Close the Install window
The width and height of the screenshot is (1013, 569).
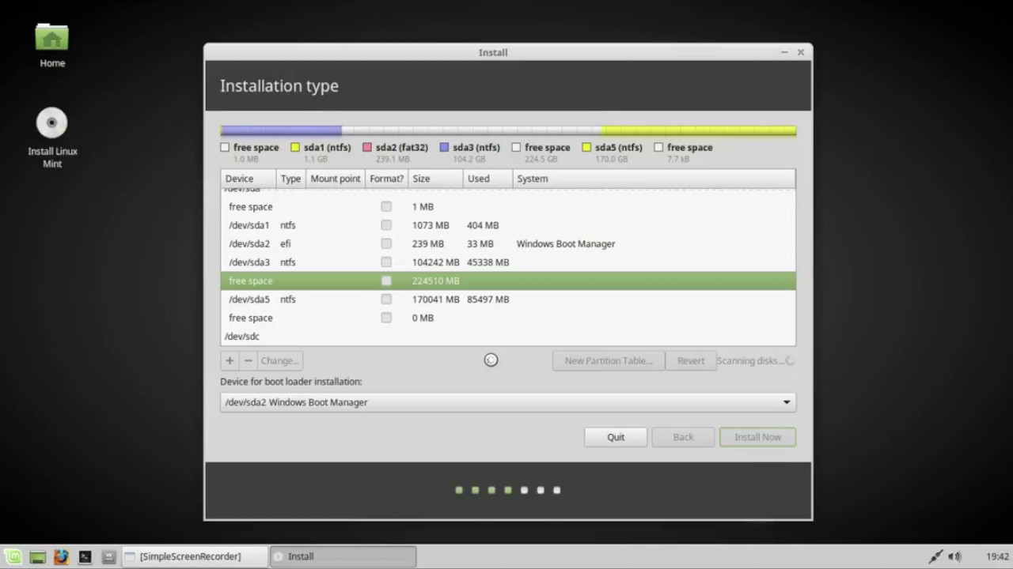(x=801, y=52)
